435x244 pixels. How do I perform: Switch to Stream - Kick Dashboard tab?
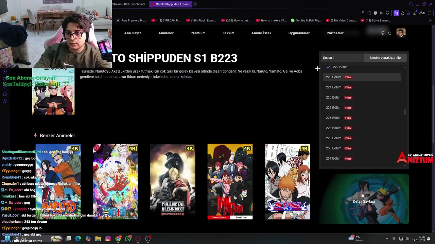coord(128,4)
